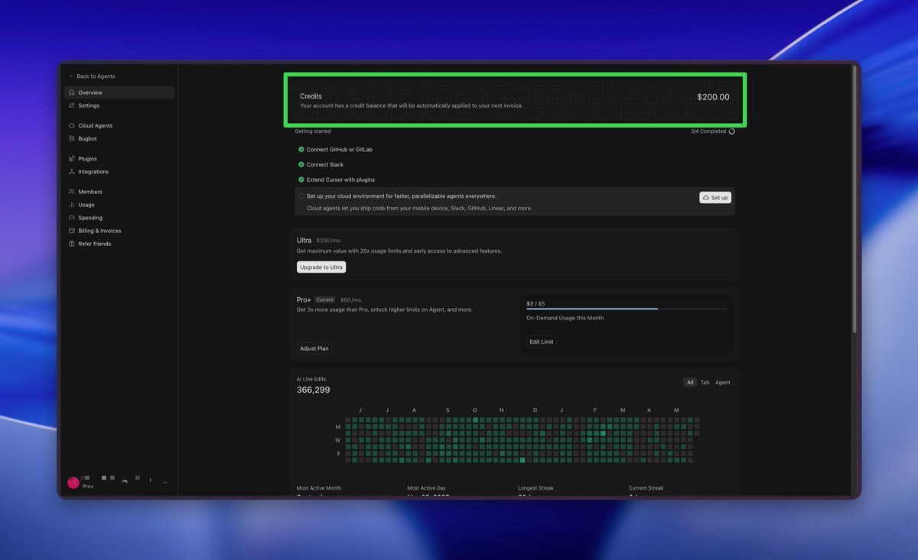This screenshot has width=918, height=560.
Task: Click the Edit Limit button
Action: 542,342
